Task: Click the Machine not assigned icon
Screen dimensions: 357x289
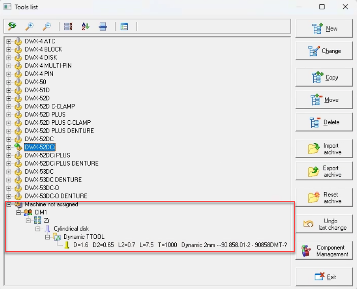Action: pos(18,204)
